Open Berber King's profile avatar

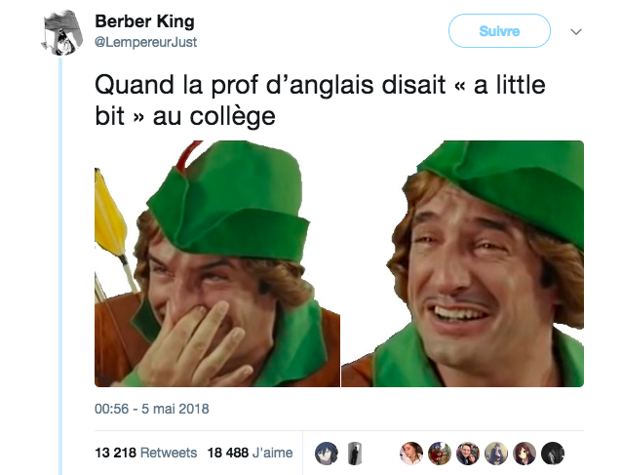(61, 32)
